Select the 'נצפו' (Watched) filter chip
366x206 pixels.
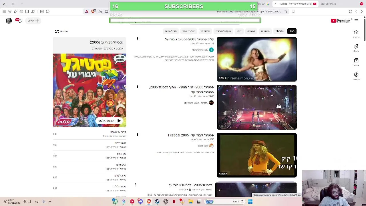[x=239, y=31]
